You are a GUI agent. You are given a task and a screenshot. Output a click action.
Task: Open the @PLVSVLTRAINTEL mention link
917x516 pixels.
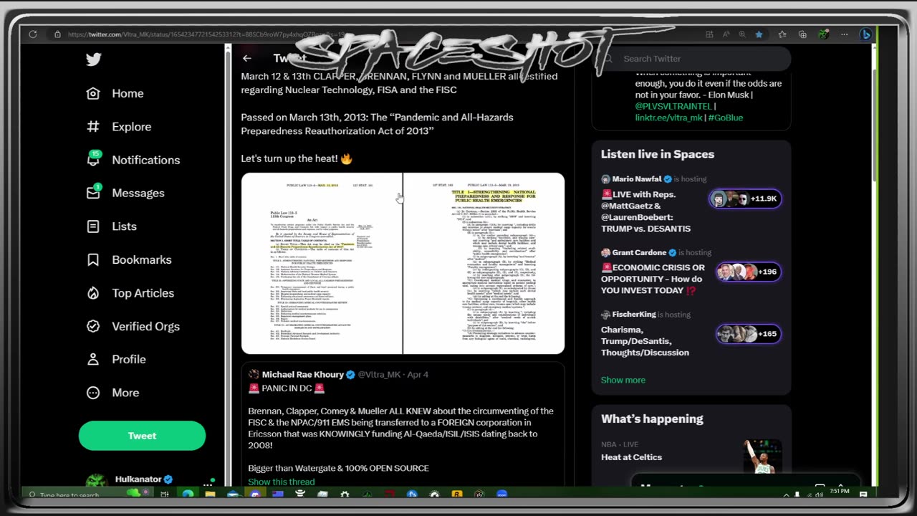click(x=673, y=106)
